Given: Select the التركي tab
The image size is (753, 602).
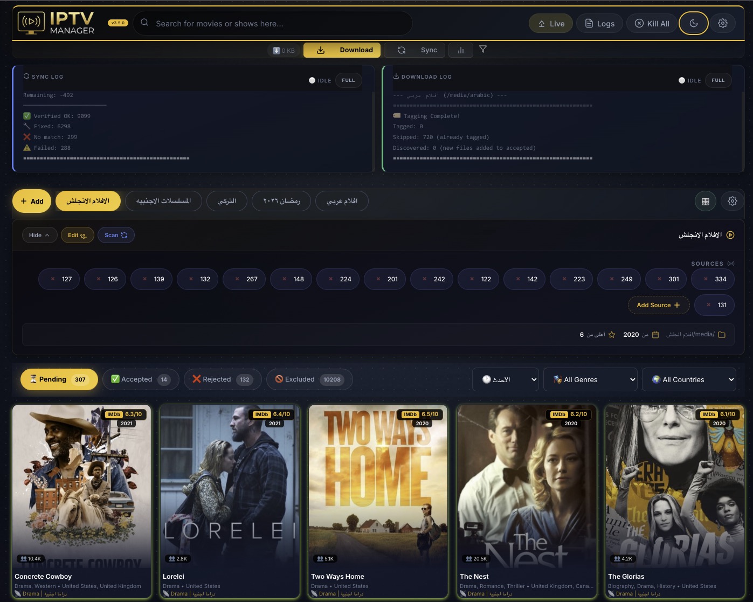Looking at the screenshot, I should [227, 201].
